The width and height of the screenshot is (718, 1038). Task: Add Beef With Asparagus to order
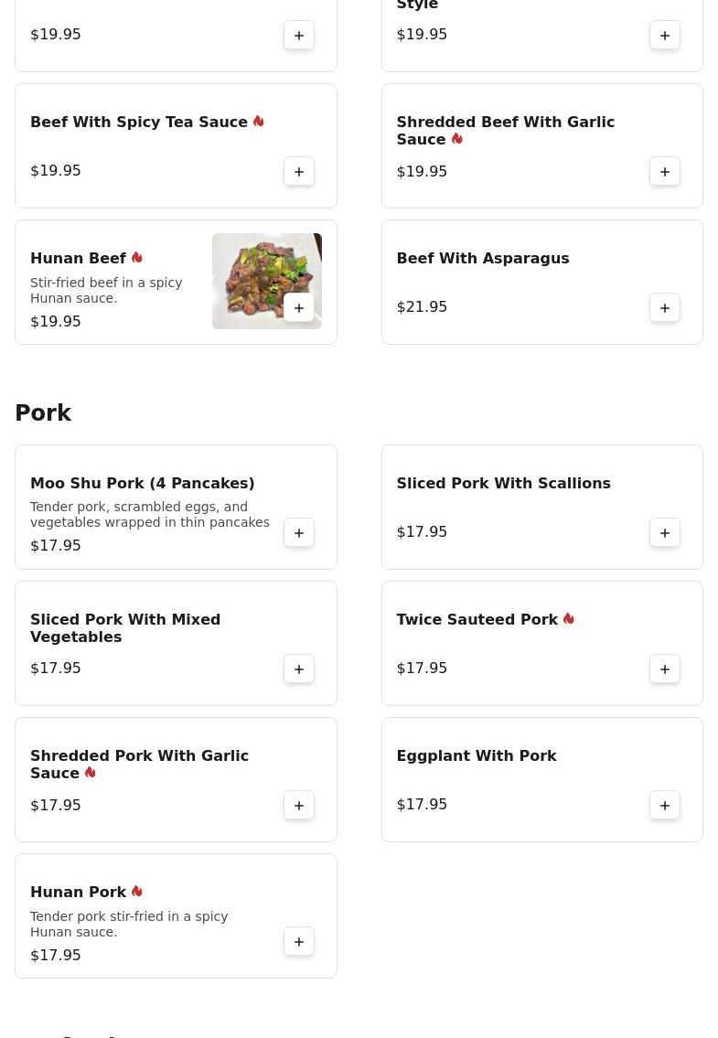(665, 308)
